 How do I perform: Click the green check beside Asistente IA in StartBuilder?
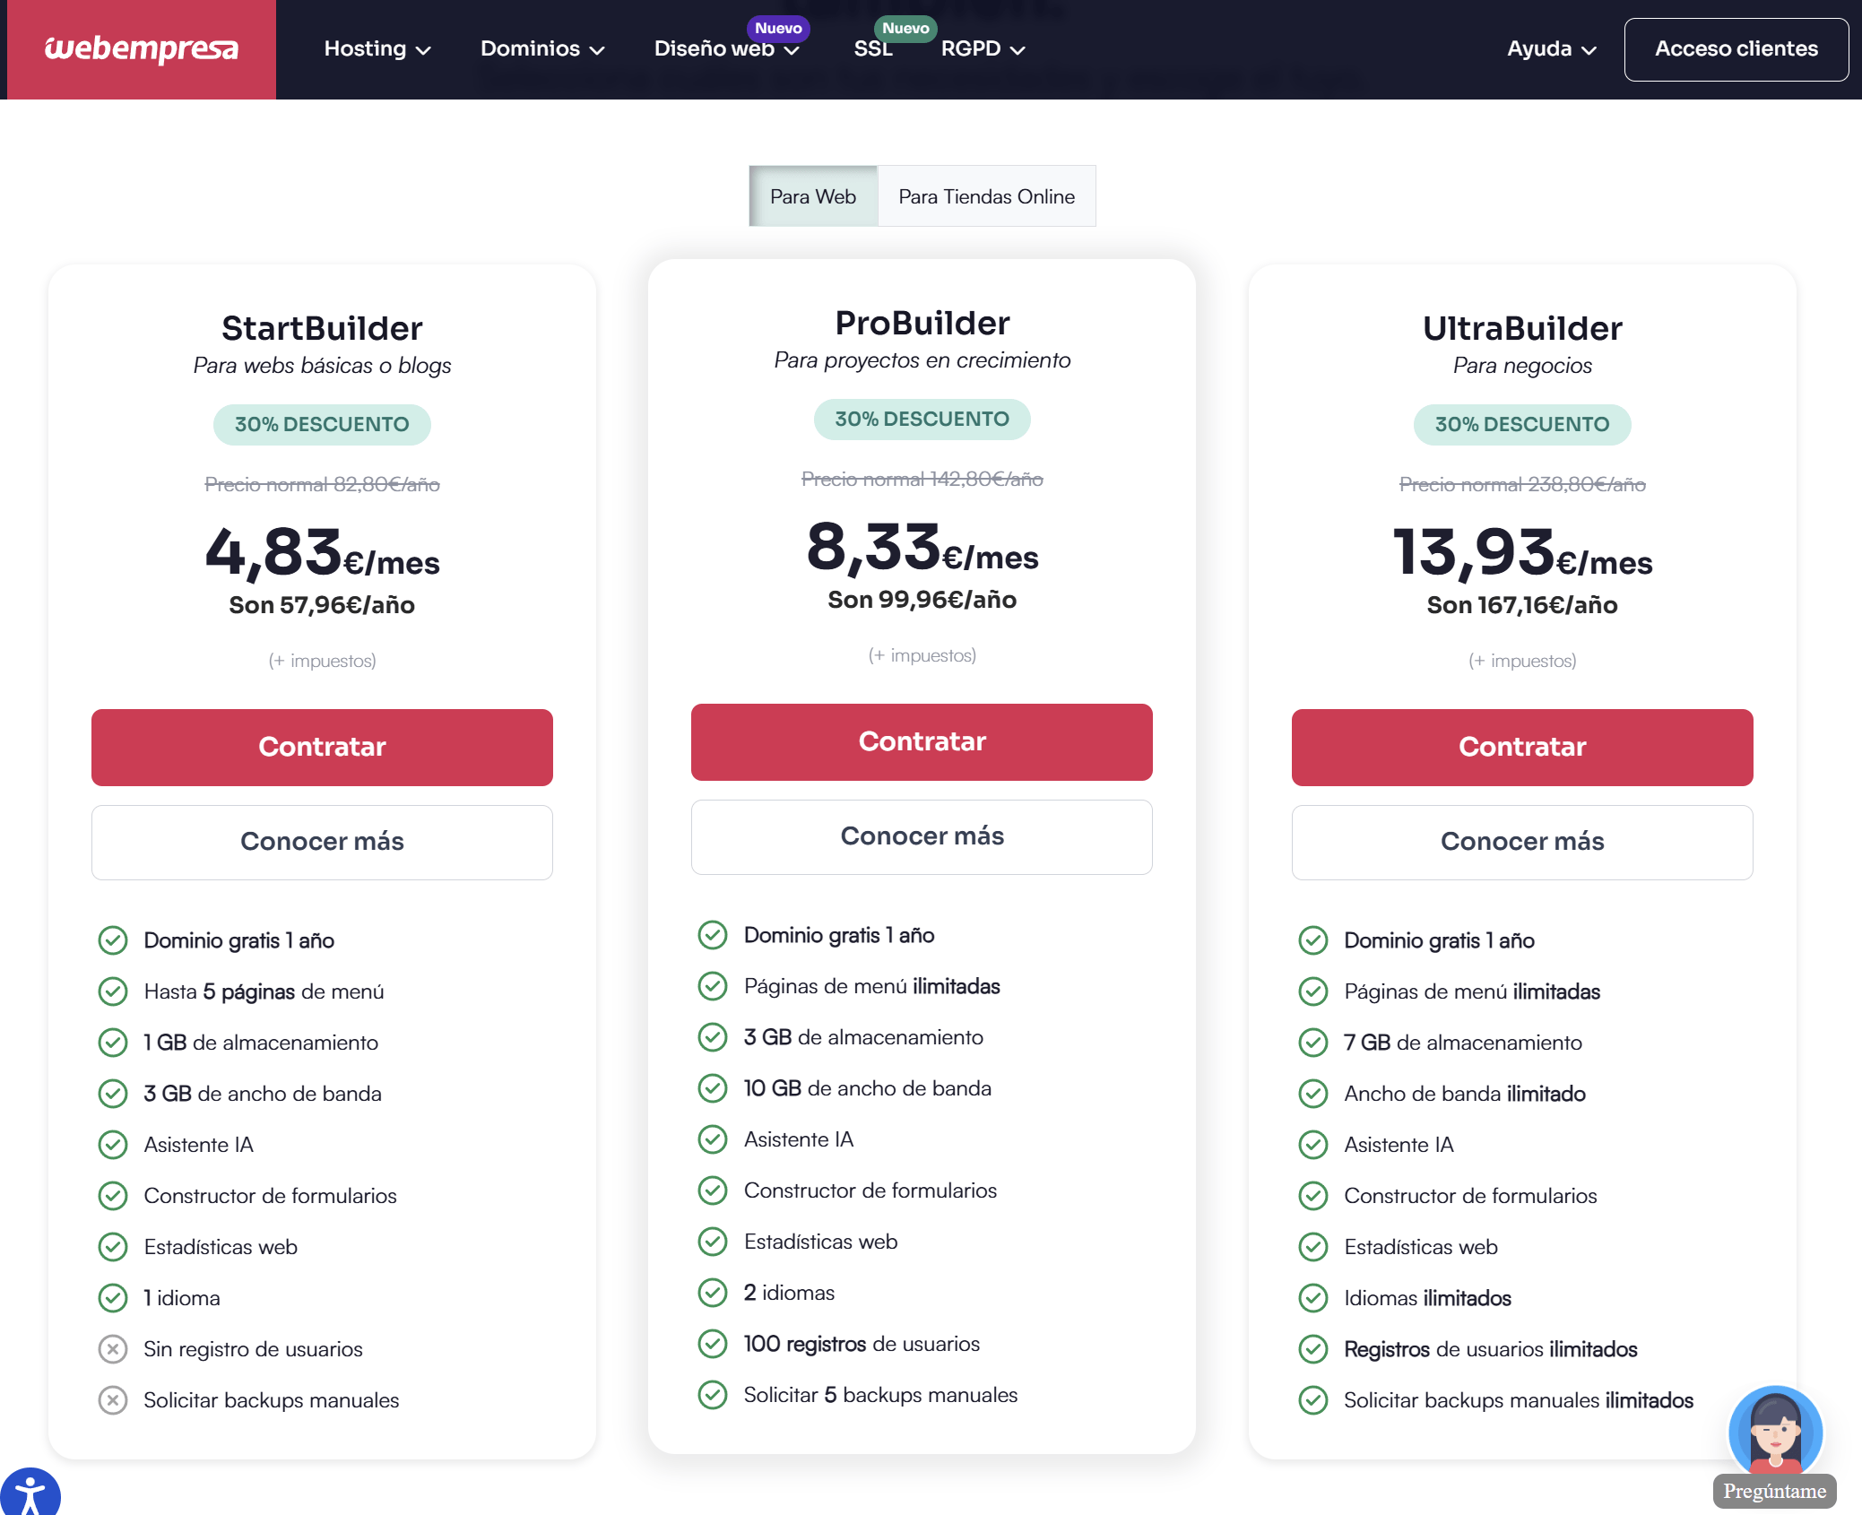113,1144
